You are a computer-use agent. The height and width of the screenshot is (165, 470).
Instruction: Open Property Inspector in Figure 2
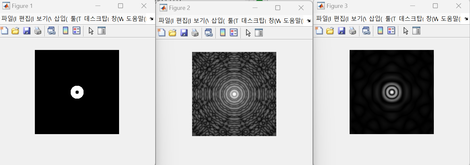259,33
